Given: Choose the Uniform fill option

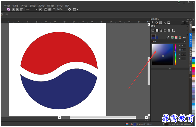Looking at the screenshot, I should (157, 30).
